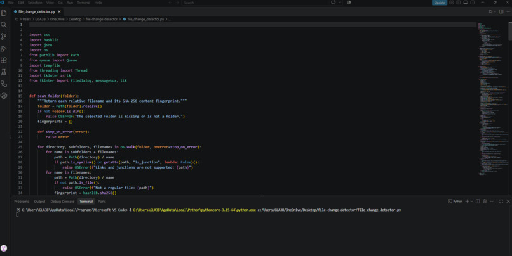Open the Python environments icon in sidebar
This screenshot has width=512, height=256.
4,96
